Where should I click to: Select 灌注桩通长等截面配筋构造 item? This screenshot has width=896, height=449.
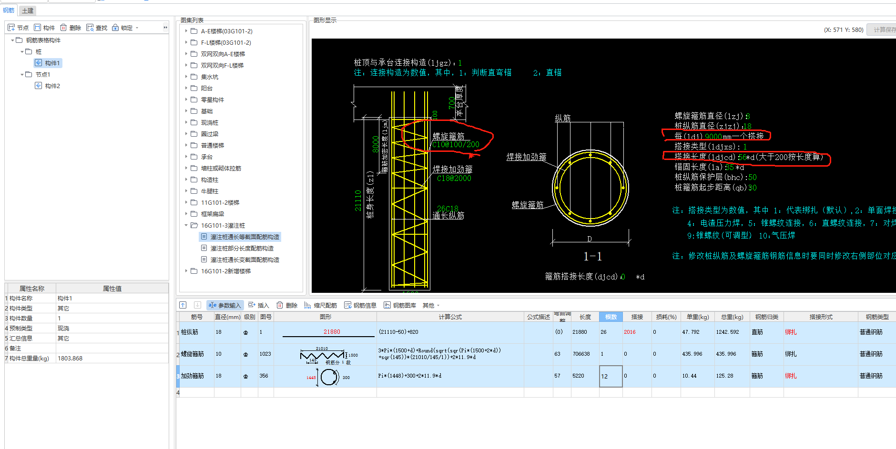(x=244, y=237)
